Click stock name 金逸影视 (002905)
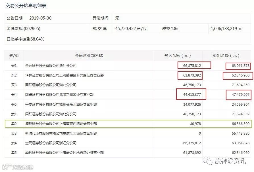 [24, 29]
